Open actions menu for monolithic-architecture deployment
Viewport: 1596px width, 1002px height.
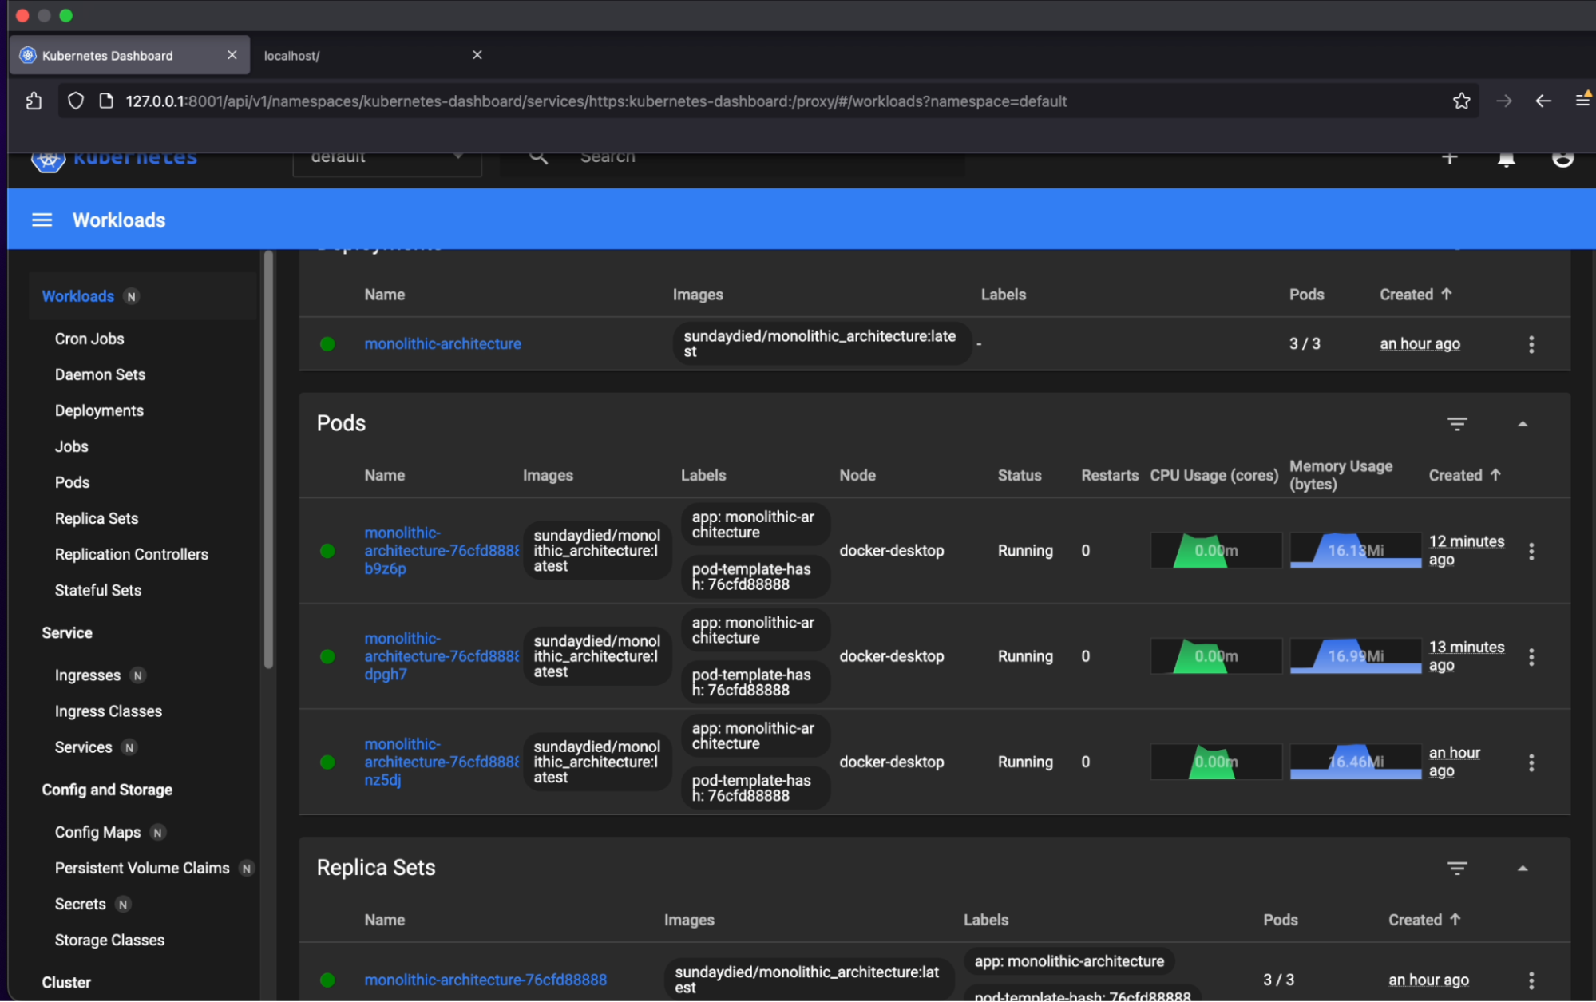tap(1531, 344)
